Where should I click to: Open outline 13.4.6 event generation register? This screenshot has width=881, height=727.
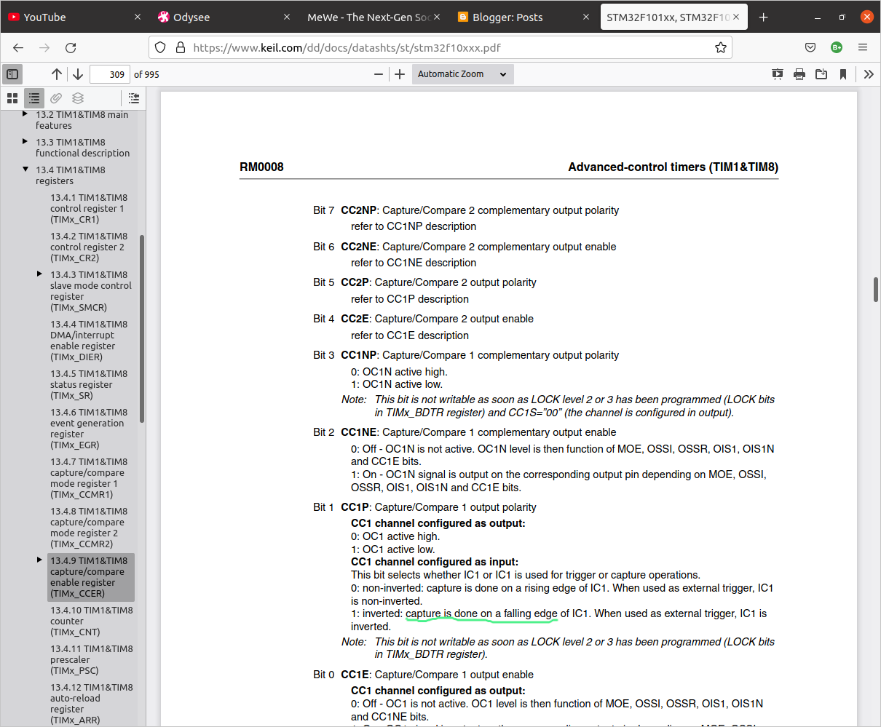(89, 429)
